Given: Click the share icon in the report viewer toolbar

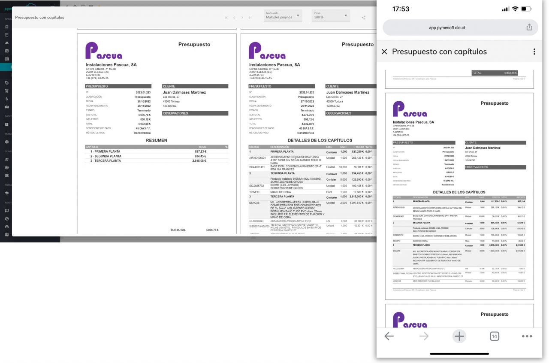Looking at the screenshot, I should (x=364, y=18).
